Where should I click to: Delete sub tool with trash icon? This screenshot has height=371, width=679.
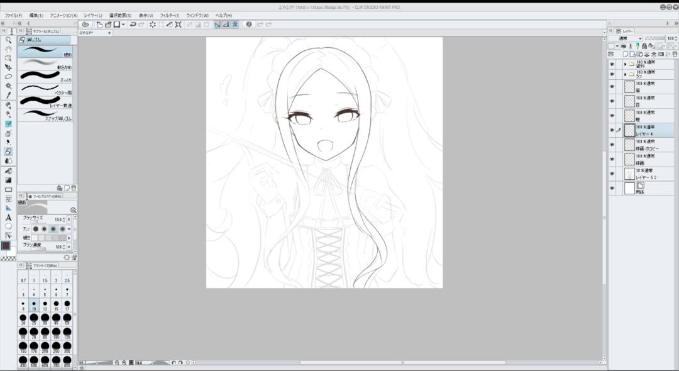tap(74, 188)
